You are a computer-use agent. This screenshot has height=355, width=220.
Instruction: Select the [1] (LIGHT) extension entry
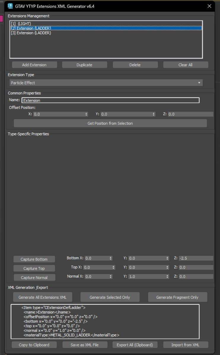tap(21, 23)
